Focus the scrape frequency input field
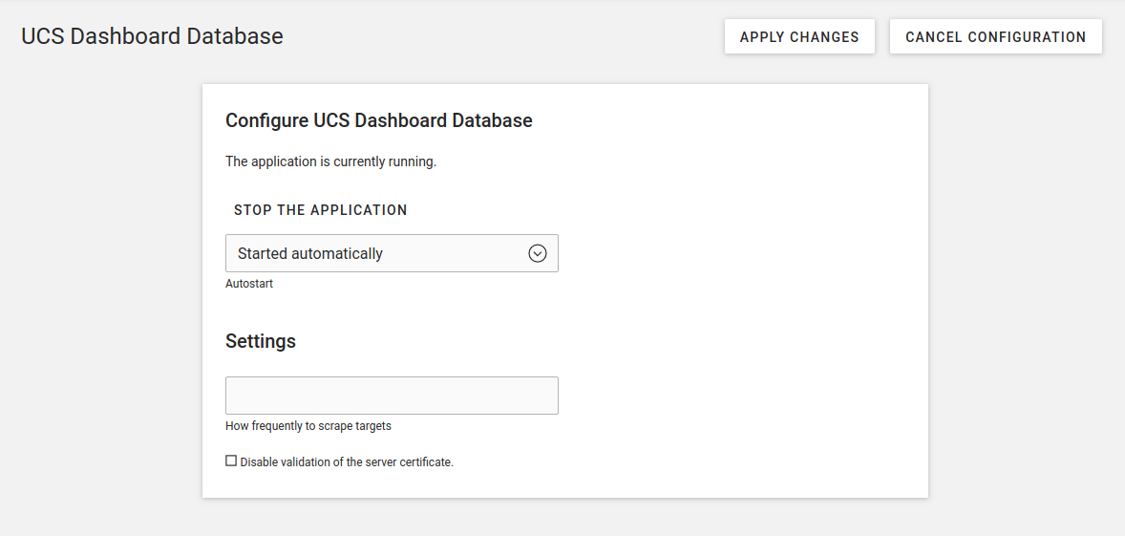This screenshot has width=1125, height=536. [392, 396]
